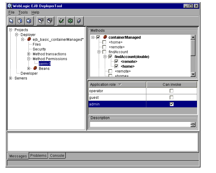This screenshot has height=173, width=216.
Task: Select the ejb_basic_containerManaged* label
Action: (x=58, y=40)
